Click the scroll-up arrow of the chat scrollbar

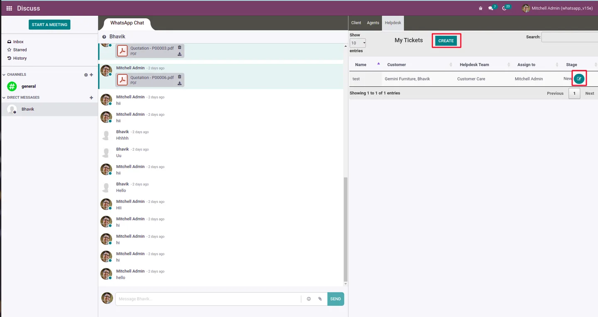click(x=346, y=46)
